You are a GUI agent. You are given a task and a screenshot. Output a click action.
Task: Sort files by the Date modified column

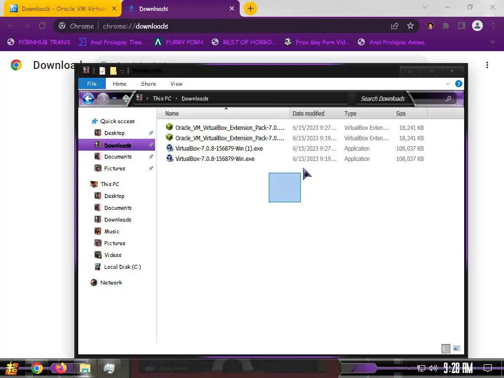pyautogui.click(x=315, y=114)
